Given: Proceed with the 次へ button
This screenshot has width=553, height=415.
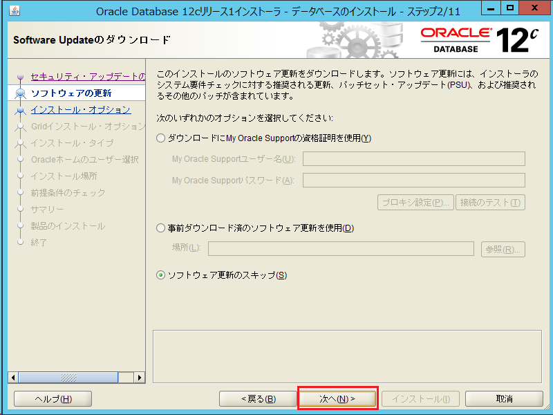Looking at the screenshot, I should (337, 399).
